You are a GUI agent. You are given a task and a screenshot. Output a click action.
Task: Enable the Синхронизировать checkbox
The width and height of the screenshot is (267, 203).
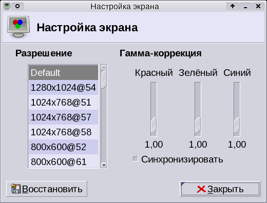click(x=136, y=159)
